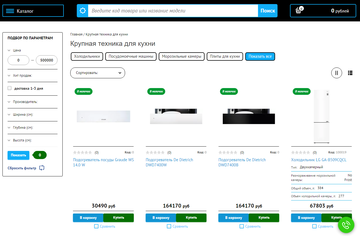
Task: Open the Graude warming drawer product image
Action: [x=103, y=116]
